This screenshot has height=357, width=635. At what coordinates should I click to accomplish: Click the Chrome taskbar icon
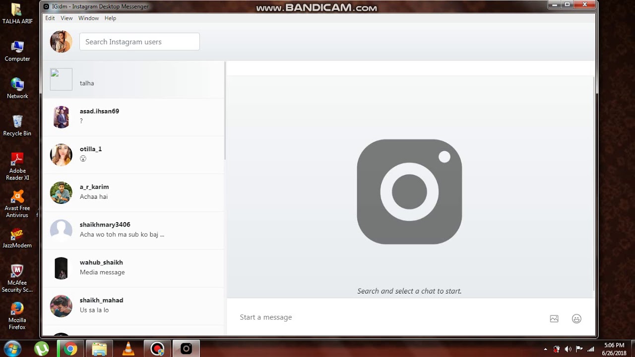tap(70, 349)
